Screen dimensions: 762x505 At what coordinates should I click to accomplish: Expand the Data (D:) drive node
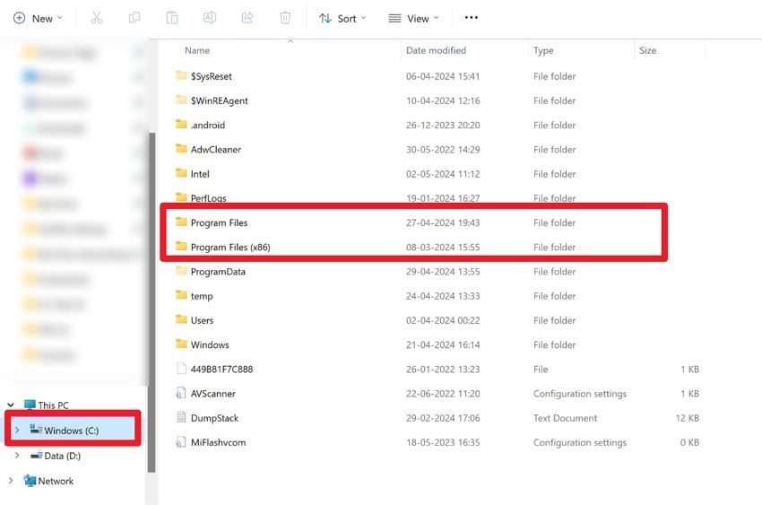[17, 456]
